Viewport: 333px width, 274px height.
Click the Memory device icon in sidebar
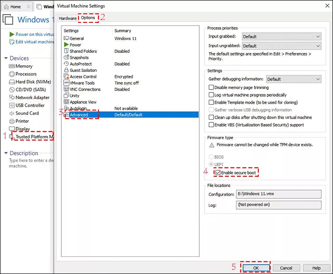coord(12,66)
